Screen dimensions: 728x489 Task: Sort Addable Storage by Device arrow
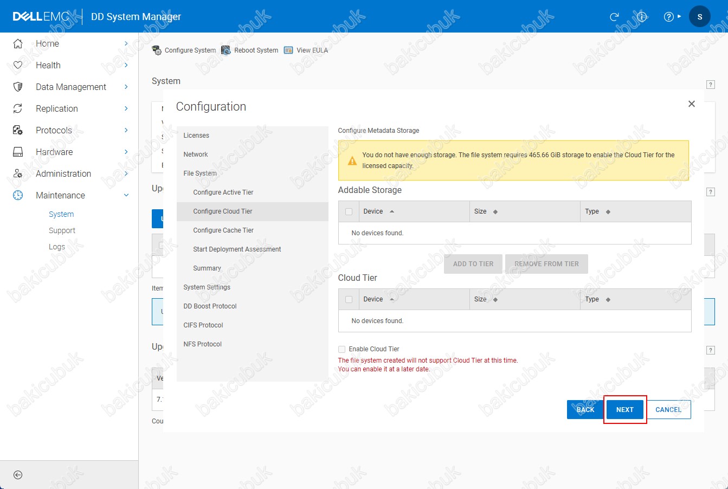pos(392,211)
